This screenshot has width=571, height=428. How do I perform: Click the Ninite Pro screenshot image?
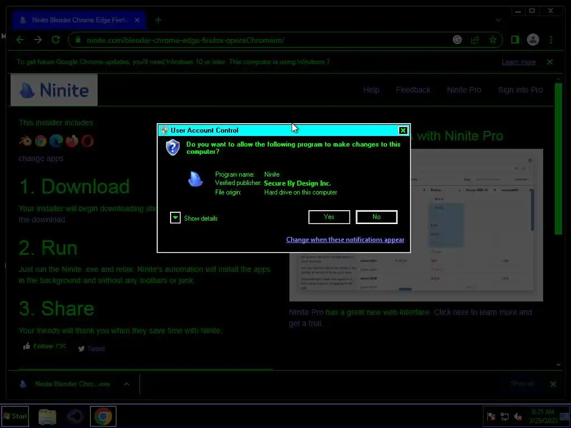click(x=416, y=225)
